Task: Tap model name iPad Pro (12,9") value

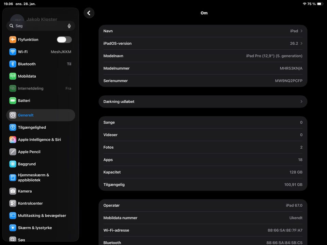Action: pos(274,56)
